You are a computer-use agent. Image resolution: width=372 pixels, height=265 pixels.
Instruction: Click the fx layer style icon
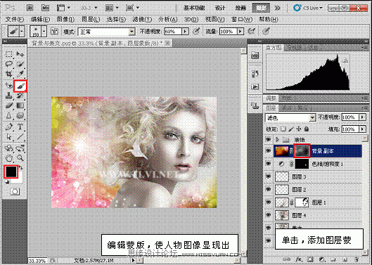click(298, 260)
